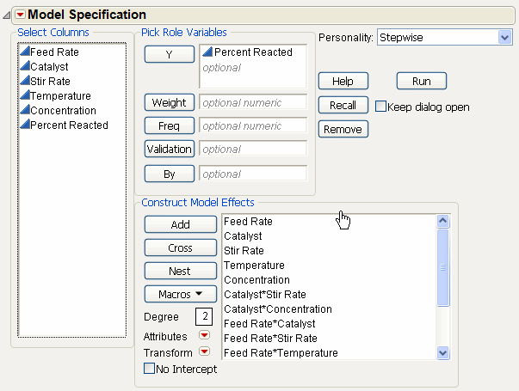Click the icon beside Concentration column
This screenshot has height=391, width=519.
point(24,111)
